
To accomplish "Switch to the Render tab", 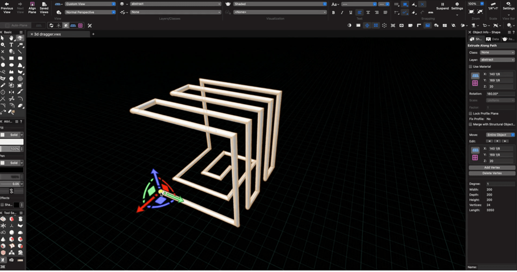I will pos(509,39).
